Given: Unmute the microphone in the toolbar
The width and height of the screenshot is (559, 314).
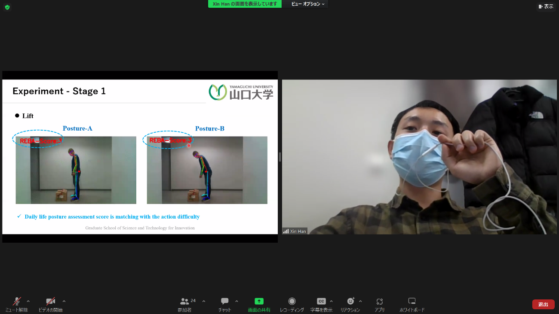Looking at the screenshot, I should tap(17, 302).
